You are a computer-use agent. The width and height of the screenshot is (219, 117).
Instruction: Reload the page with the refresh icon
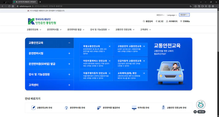(9, 6)
